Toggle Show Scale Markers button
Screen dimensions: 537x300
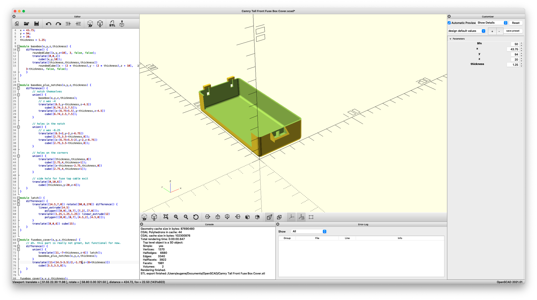coord(301,217)
